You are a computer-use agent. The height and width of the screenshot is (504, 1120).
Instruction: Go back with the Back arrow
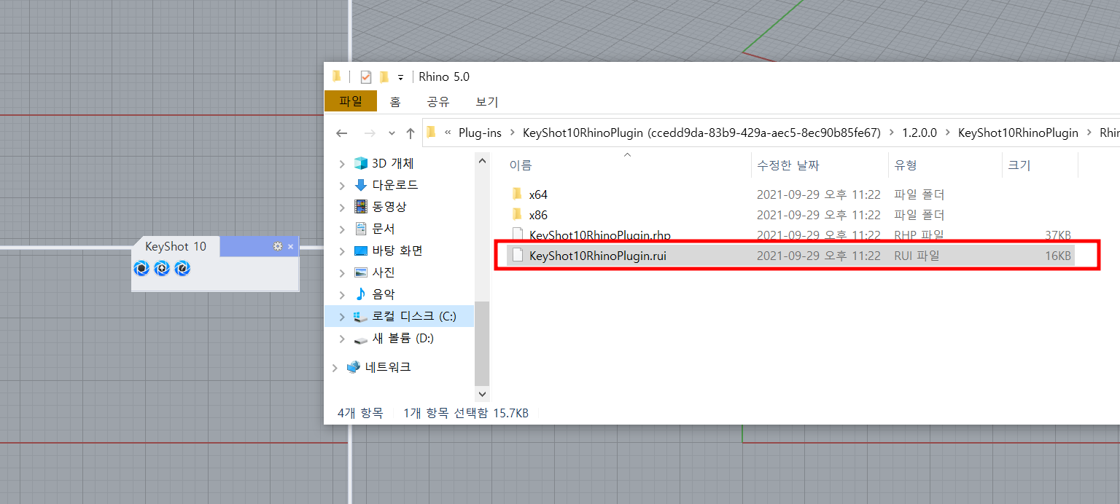pos(341,133)
